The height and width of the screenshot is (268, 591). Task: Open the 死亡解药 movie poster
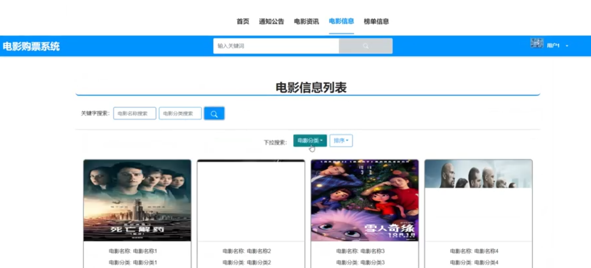(137, 200)
